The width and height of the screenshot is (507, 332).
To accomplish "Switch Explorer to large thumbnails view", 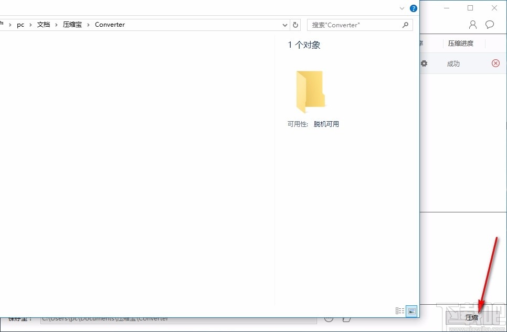I will [411, 310].
